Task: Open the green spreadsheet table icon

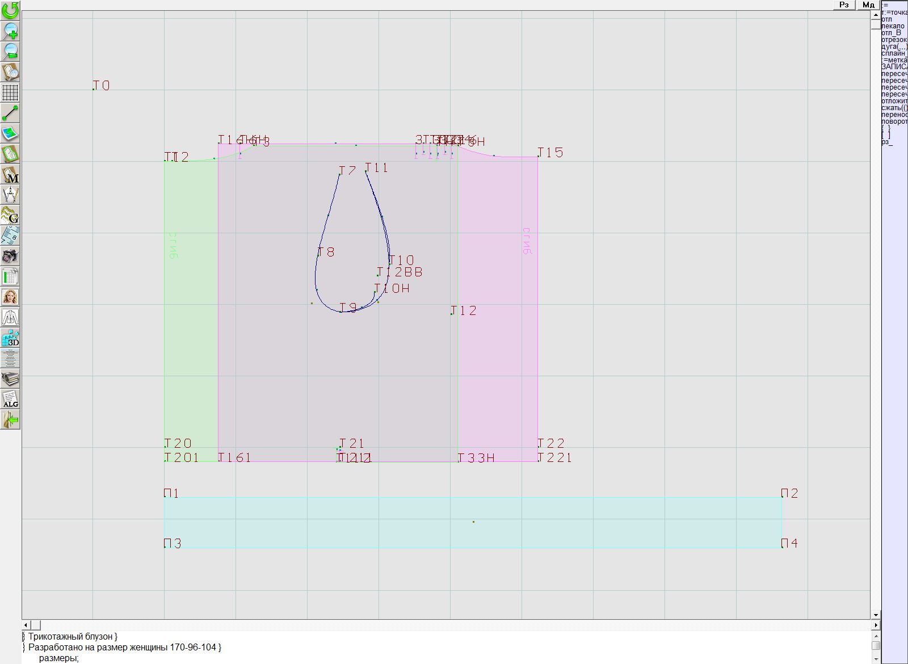Action: [10, 276]
